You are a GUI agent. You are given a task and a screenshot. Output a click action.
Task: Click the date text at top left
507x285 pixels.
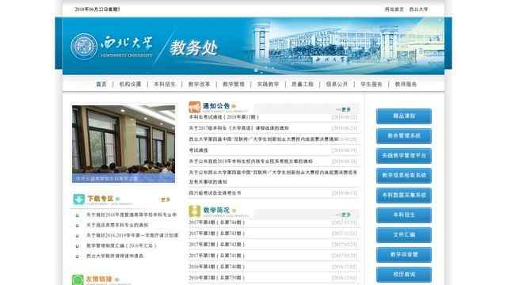[x=97, y=9]
